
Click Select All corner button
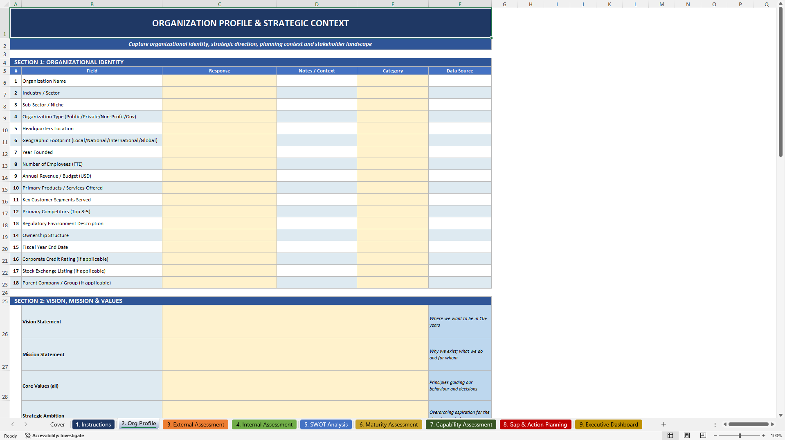coord(5,4)
